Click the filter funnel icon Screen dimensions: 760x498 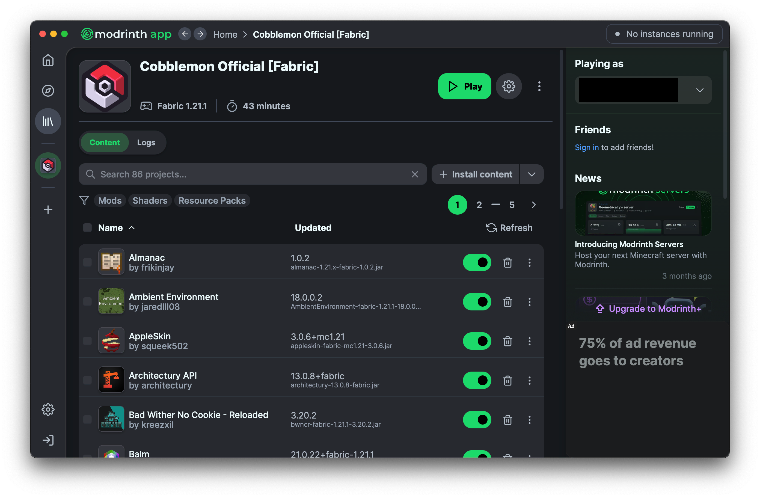(x=84, y=200)
